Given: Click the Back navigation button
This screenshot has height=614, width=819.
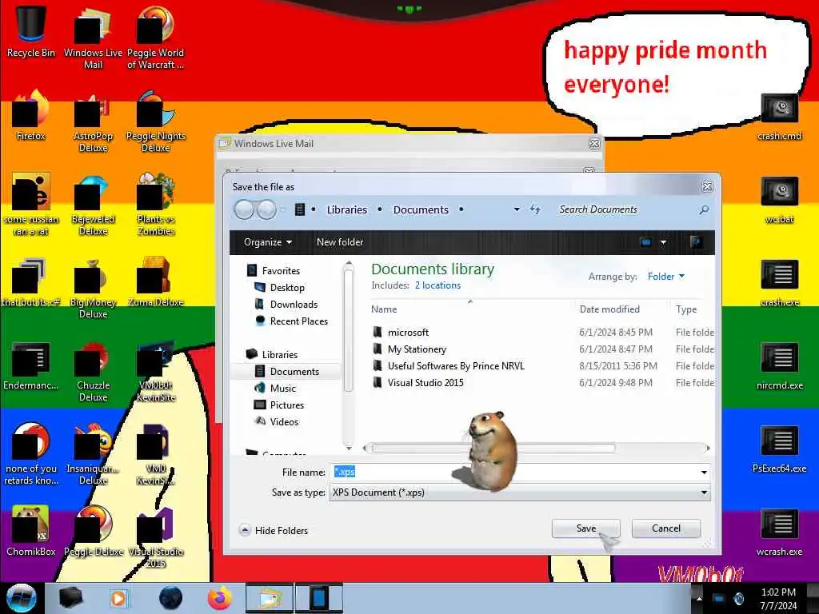Looking at the screenshot, I should [x=244, y=209].
